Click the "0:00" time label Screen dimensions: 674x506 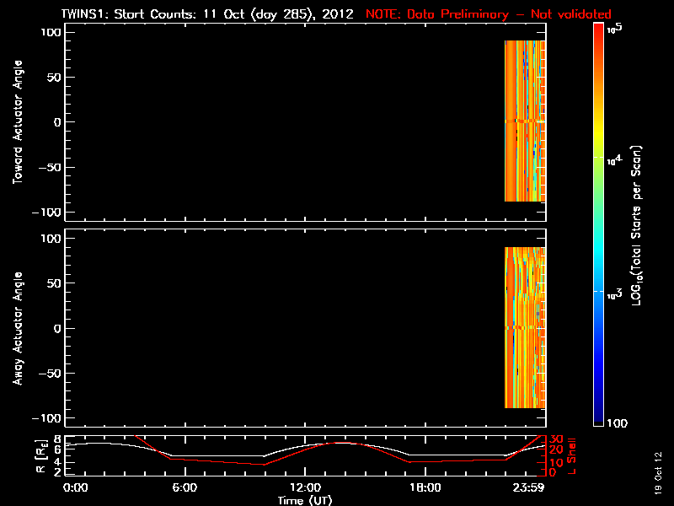(75, 487)
